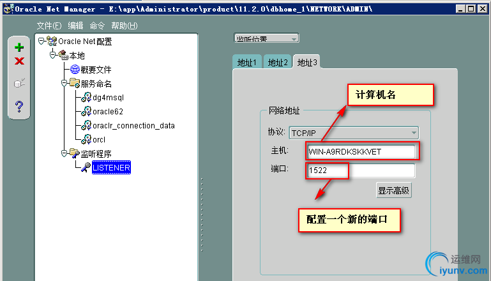Click the folder icon of 监听程序
This screenshot has width=491, height=281.
point(75,153)
